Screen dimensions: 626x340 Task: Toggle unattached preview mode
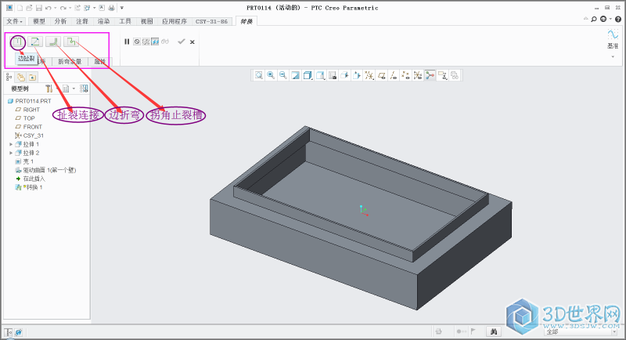point(146,42)
